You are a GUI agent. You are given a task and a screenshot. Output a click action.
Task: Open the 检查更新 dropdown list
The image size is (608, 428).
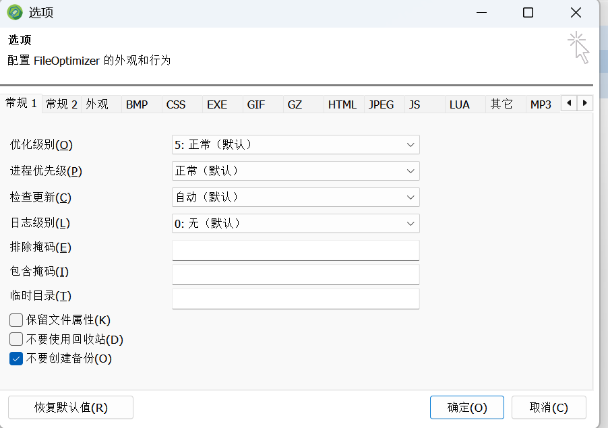295,197
